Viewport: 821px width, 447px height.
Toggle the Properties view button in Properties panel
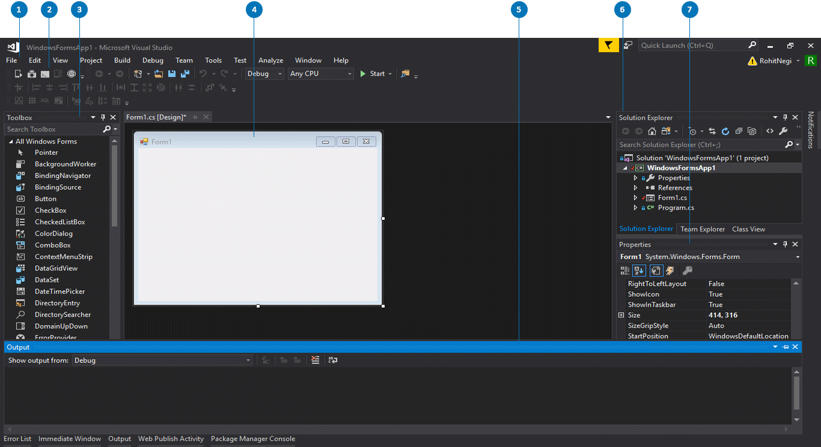click(656, 271)
